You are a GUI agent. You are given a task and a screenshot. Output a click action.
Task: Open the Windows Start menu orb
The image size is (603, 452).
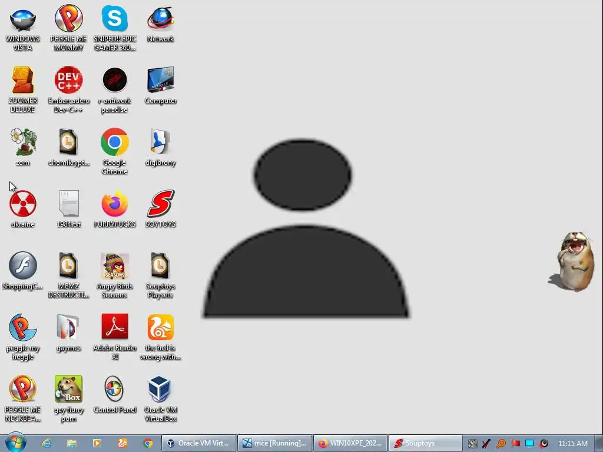[x=15, y=443]
